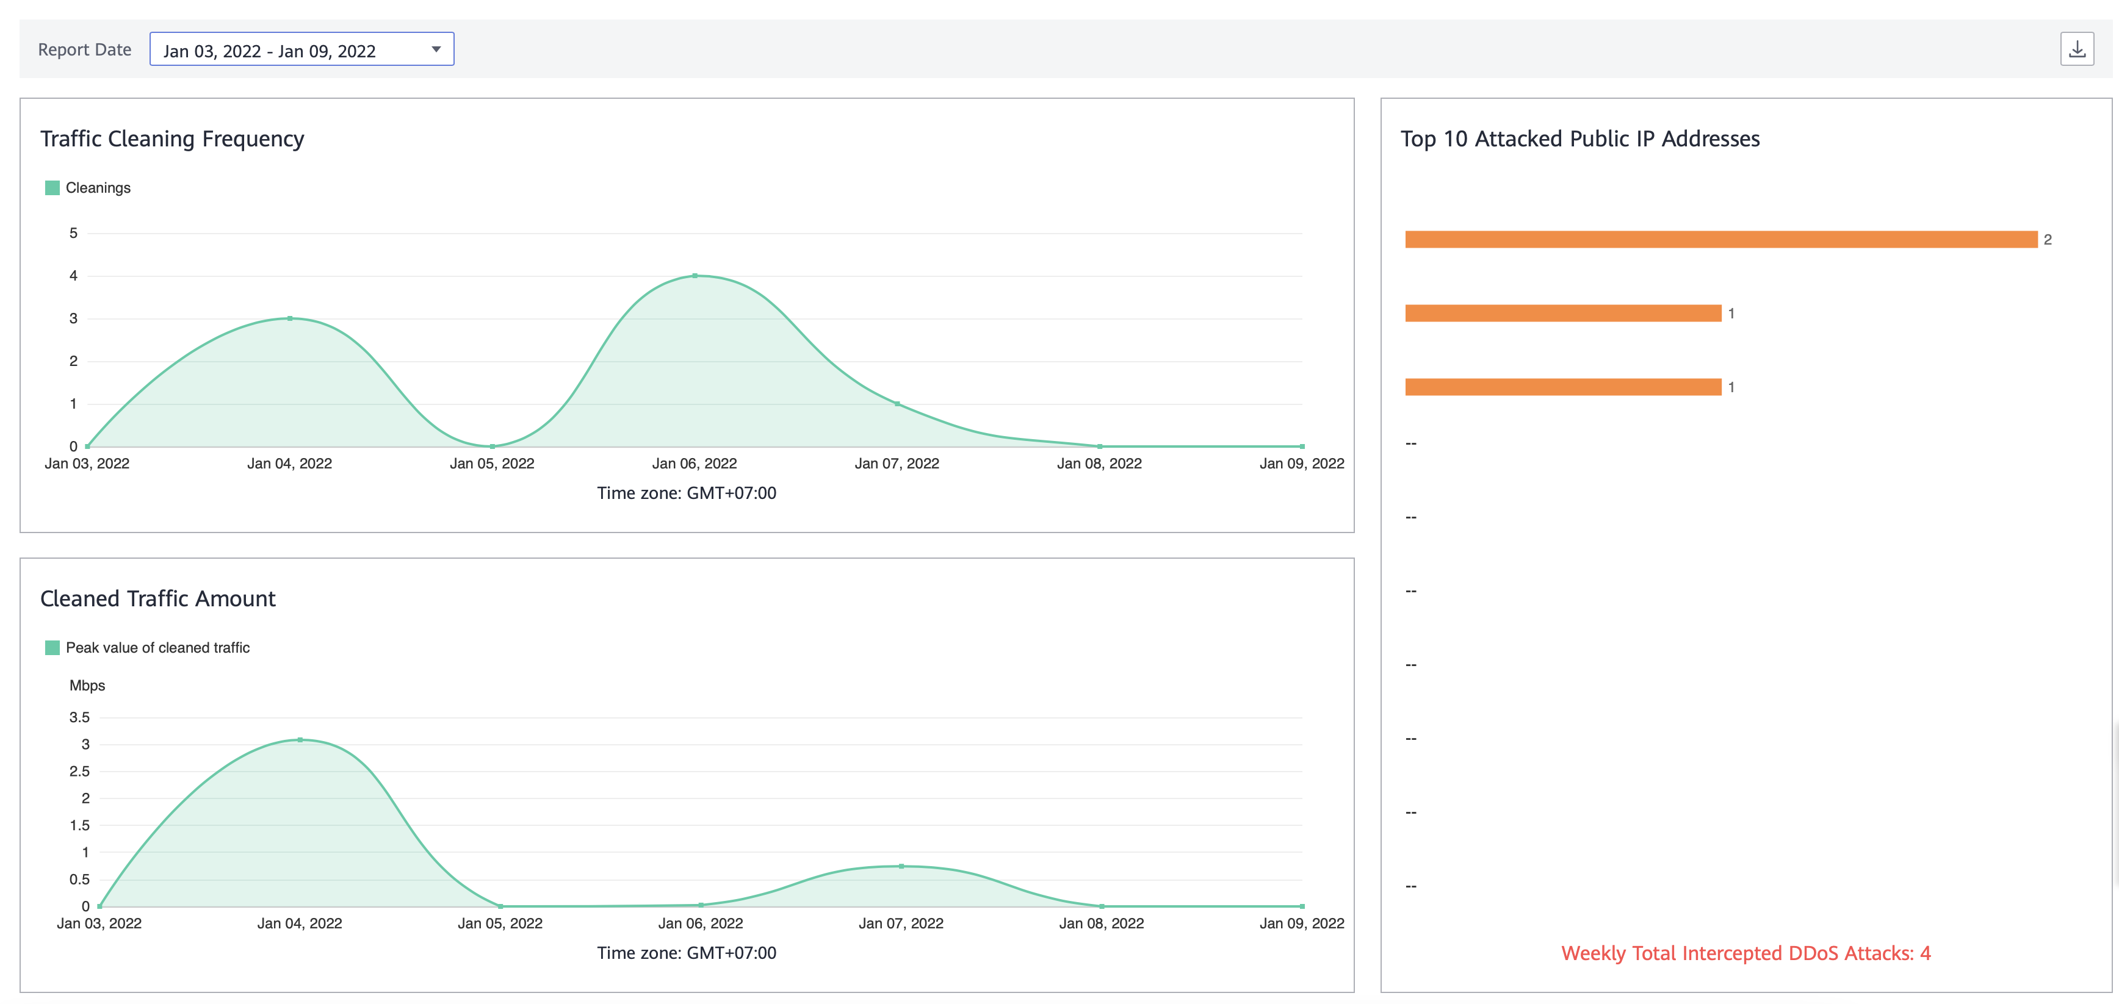2119x1004 pixels.
Task: Toggle Peak value of cleaned traffic legend swatch
Action: pos(52,647)
